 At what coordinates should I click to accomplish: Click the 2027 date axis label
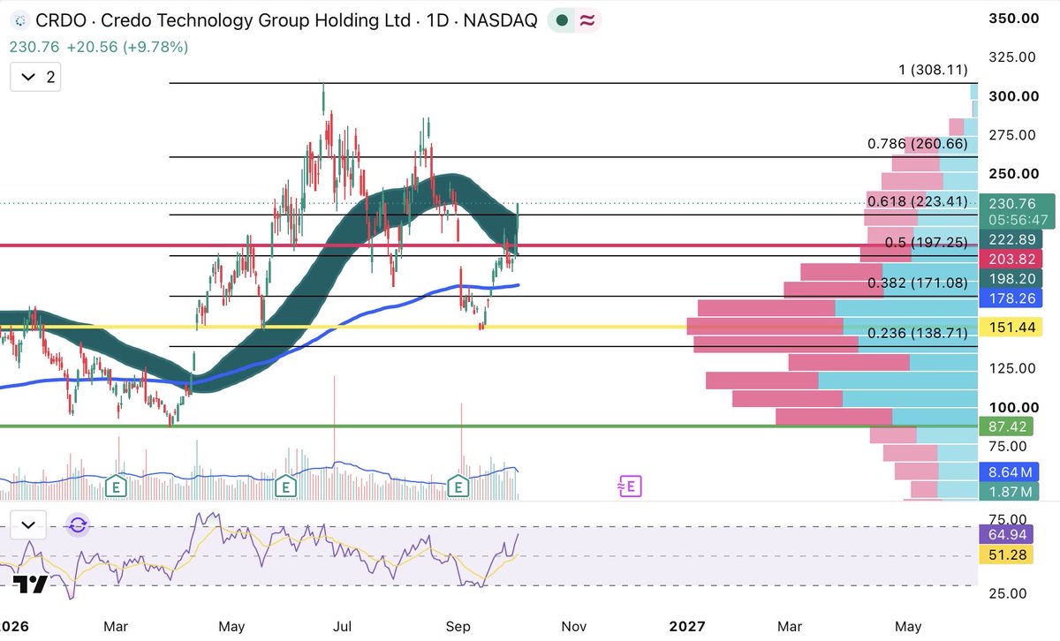point(687,627)
